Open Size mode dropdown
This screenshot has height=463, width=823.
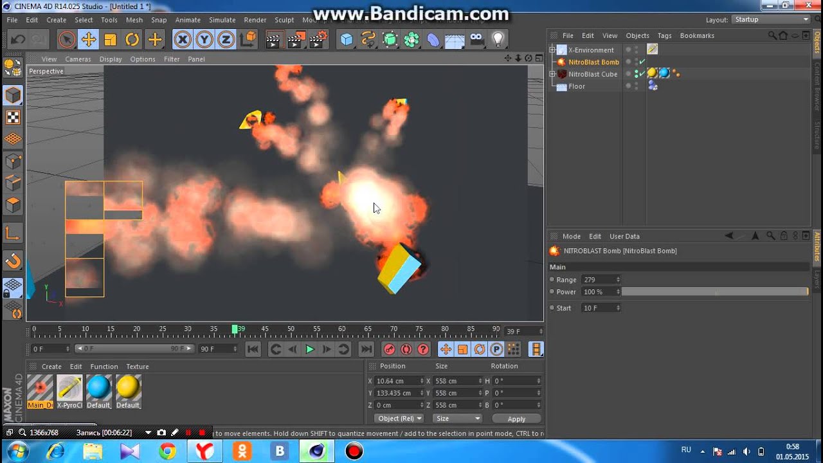[x=457, y=419]
